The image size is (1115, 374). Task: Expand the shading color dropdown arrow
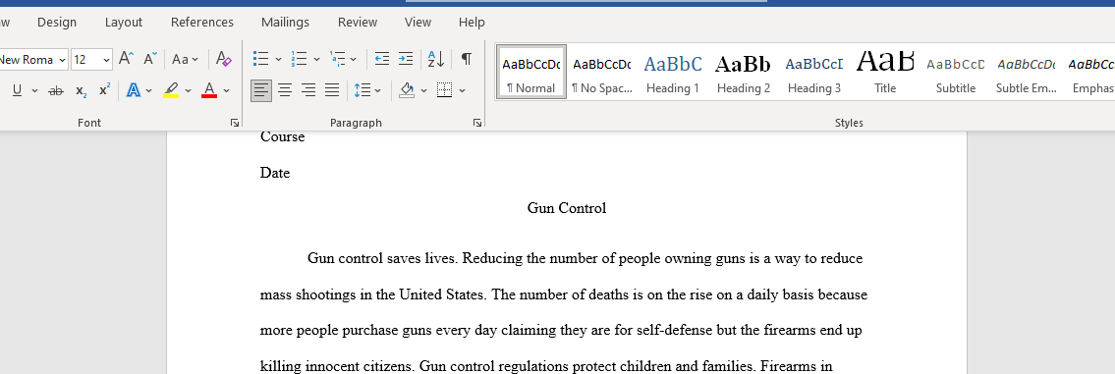coord(423,90)
